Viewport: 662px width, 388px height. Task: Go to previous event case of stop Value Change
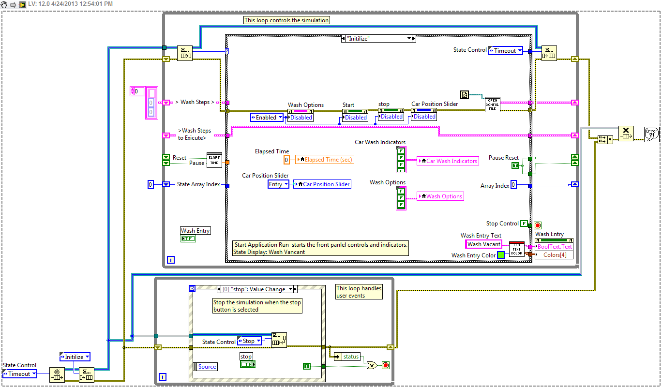pos(220,289)
